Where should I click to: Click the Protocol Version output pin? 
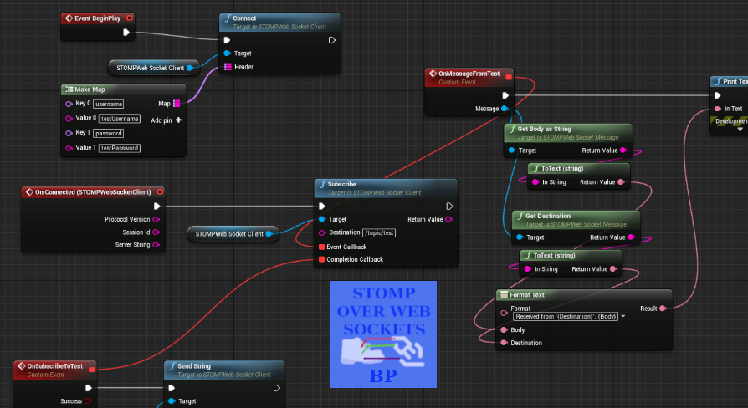click(156, 219)
